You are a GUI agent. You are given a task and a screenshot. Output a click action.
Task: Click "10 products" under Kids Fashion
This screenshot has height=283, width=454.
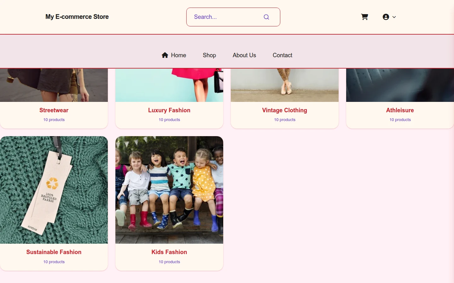click(x=169, y=262)
